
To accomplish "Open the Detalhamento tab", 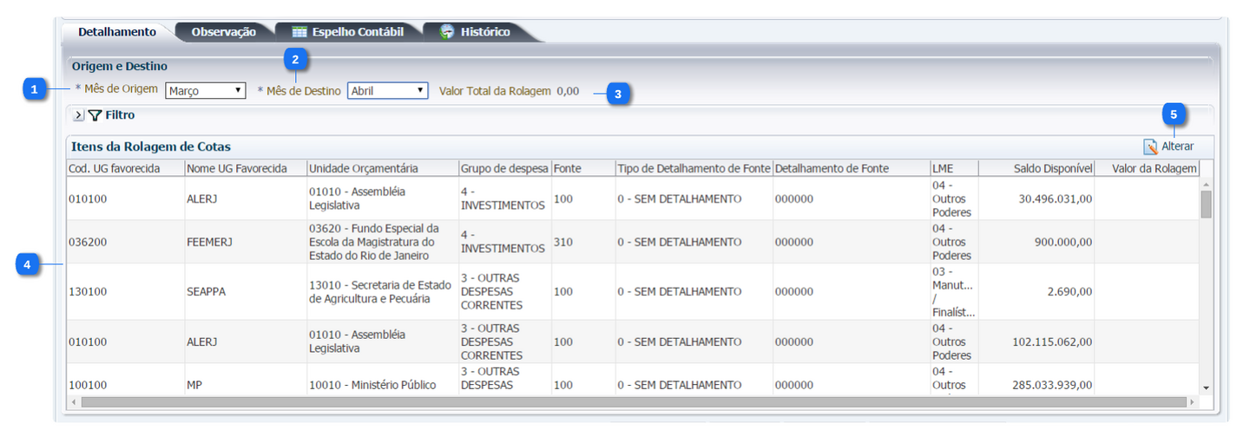I will 117,32.
